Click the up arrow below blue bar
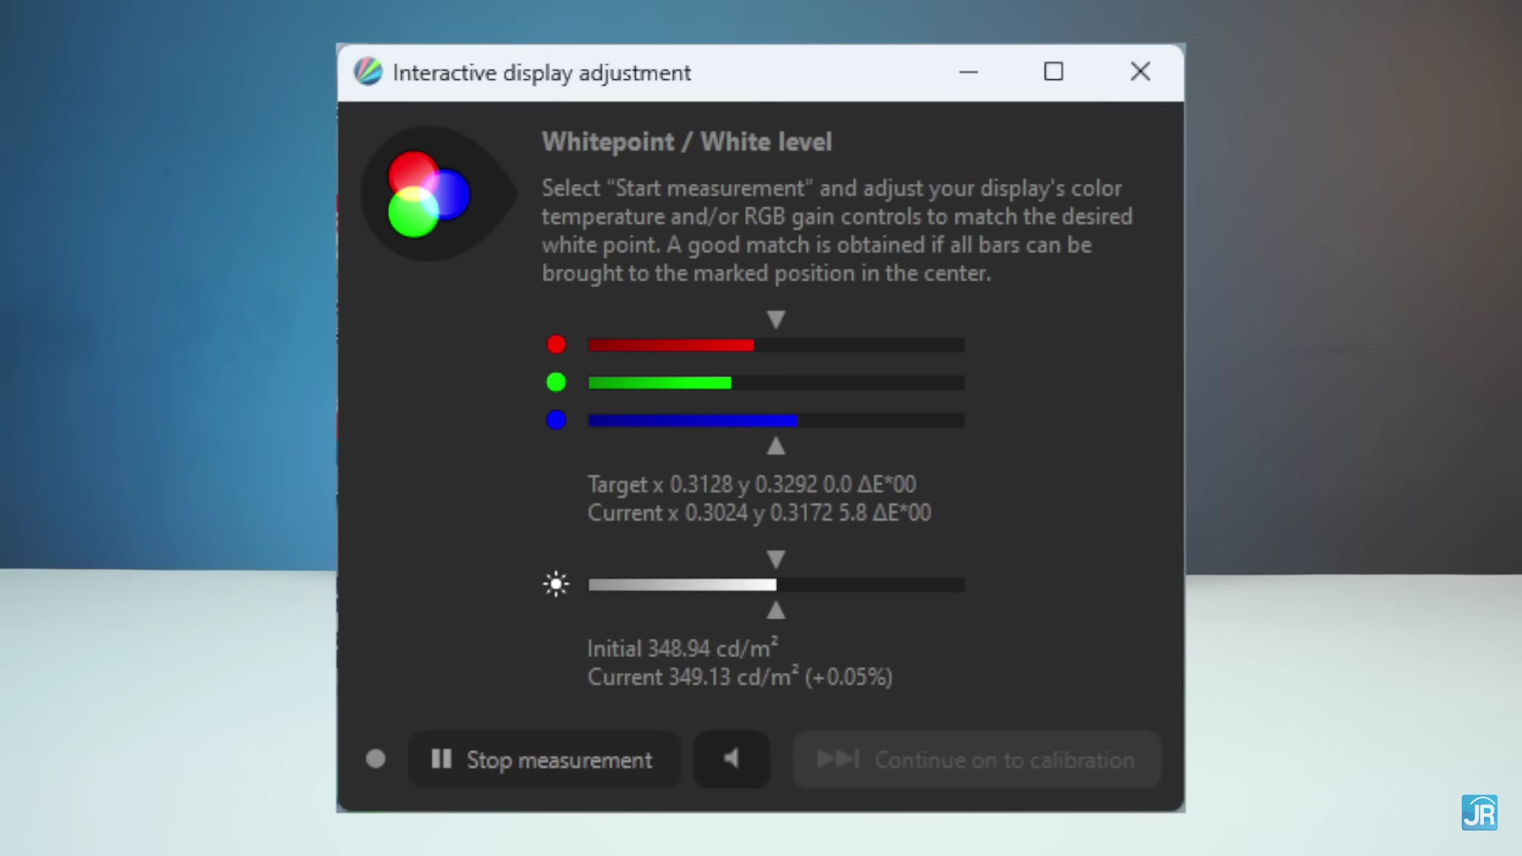The width and height of the screenshot is (1522, 856). (x=776, y=446)
